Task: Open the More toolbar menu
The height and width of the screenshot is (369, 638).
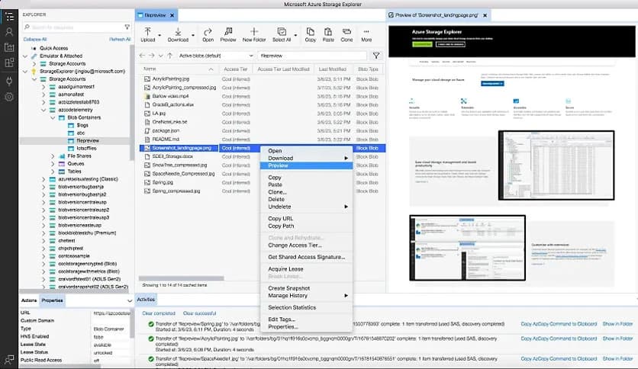Action: click(x=366, y=35)
